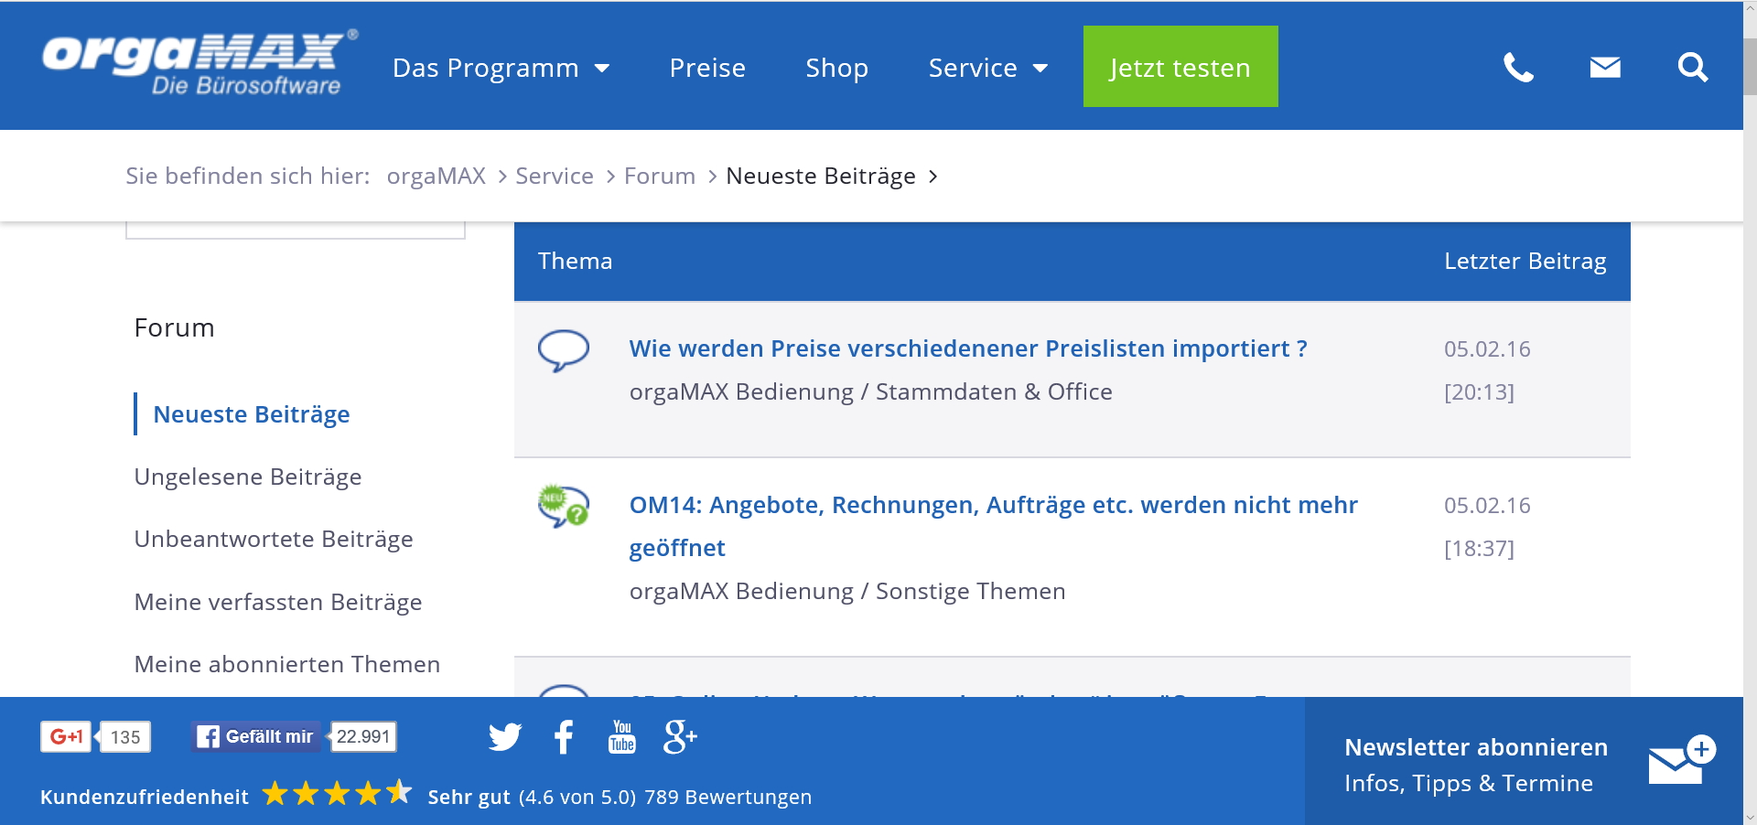
Task: Click the '789 Bewertungen' rating text
Action: click(728, 797)
